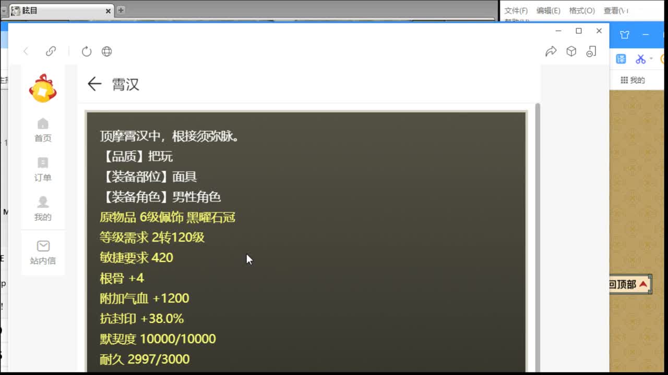Viewport: 668px width, 375px height.
Task: Close the 眩目 tab
Action: pyautogui.click(x=109, y=10)
